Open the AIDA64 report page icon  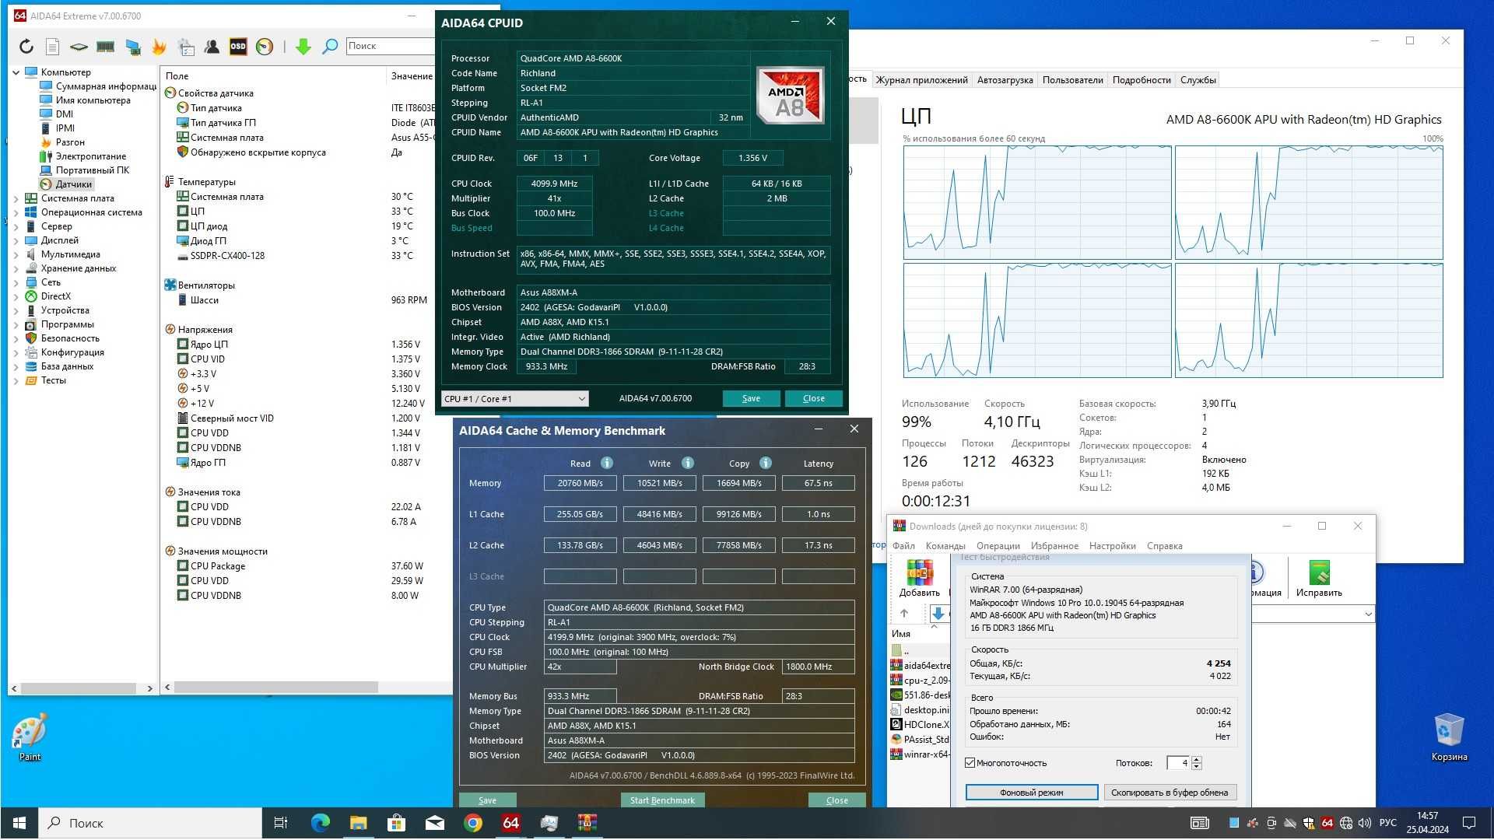click(x=52, y=47)
